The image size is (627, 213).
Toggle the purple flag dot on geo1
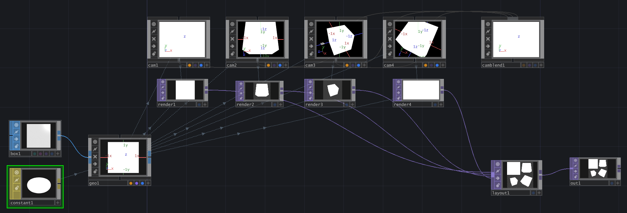click(137, 183)
